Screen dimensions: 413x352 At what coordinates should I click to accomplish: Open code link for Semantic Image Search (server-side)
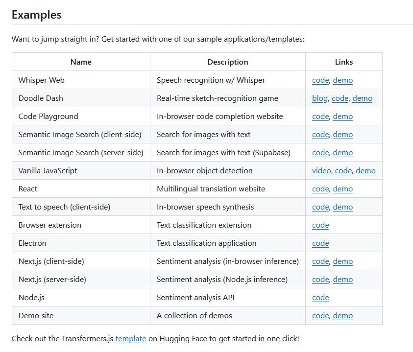(320, 153)
